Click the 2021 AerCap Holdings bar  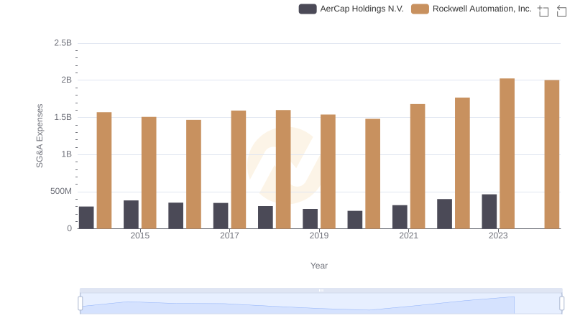400,217
